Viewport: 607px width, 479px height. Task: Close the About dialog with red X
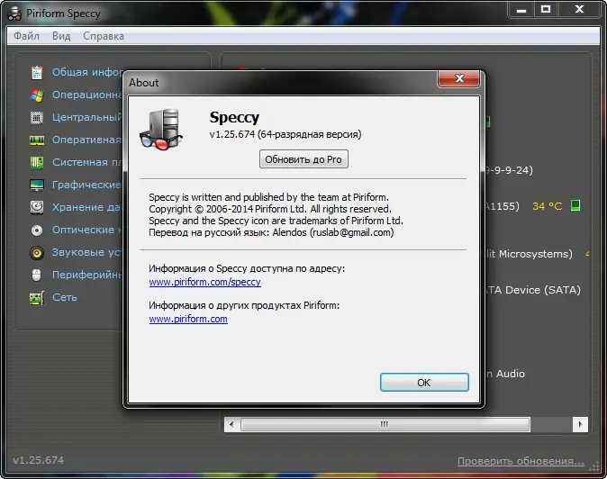pyautogui.click(x=459, y=78)
